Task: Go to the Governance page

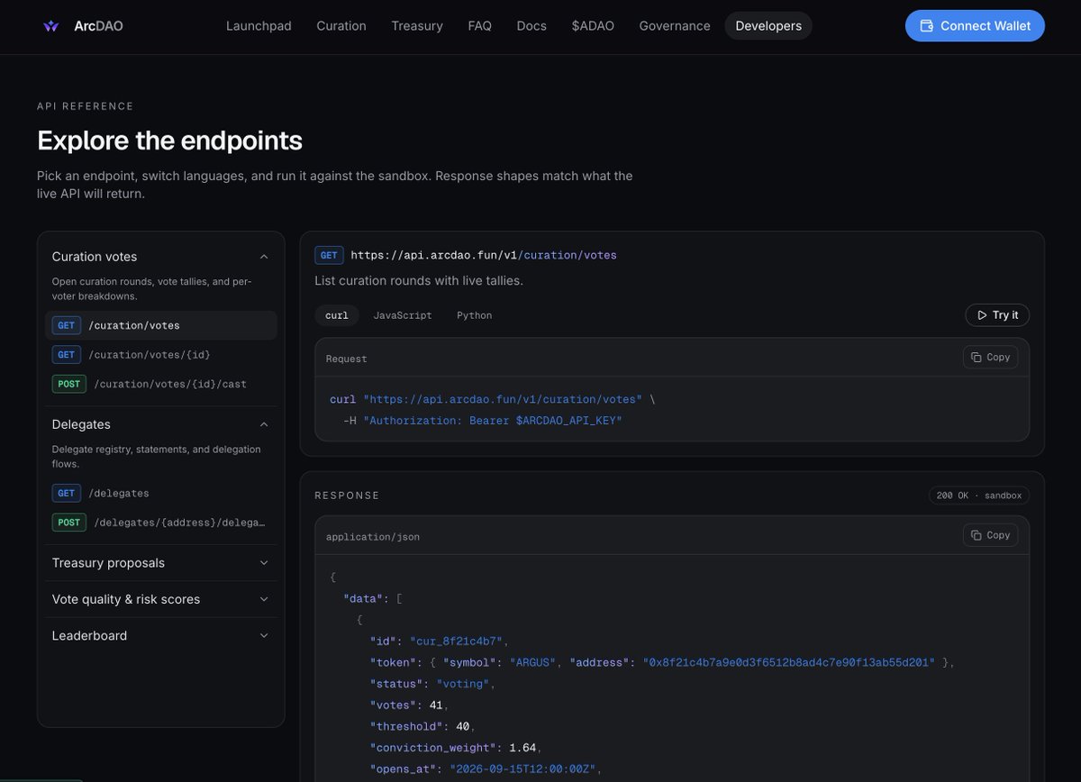Action: point(675,26)
